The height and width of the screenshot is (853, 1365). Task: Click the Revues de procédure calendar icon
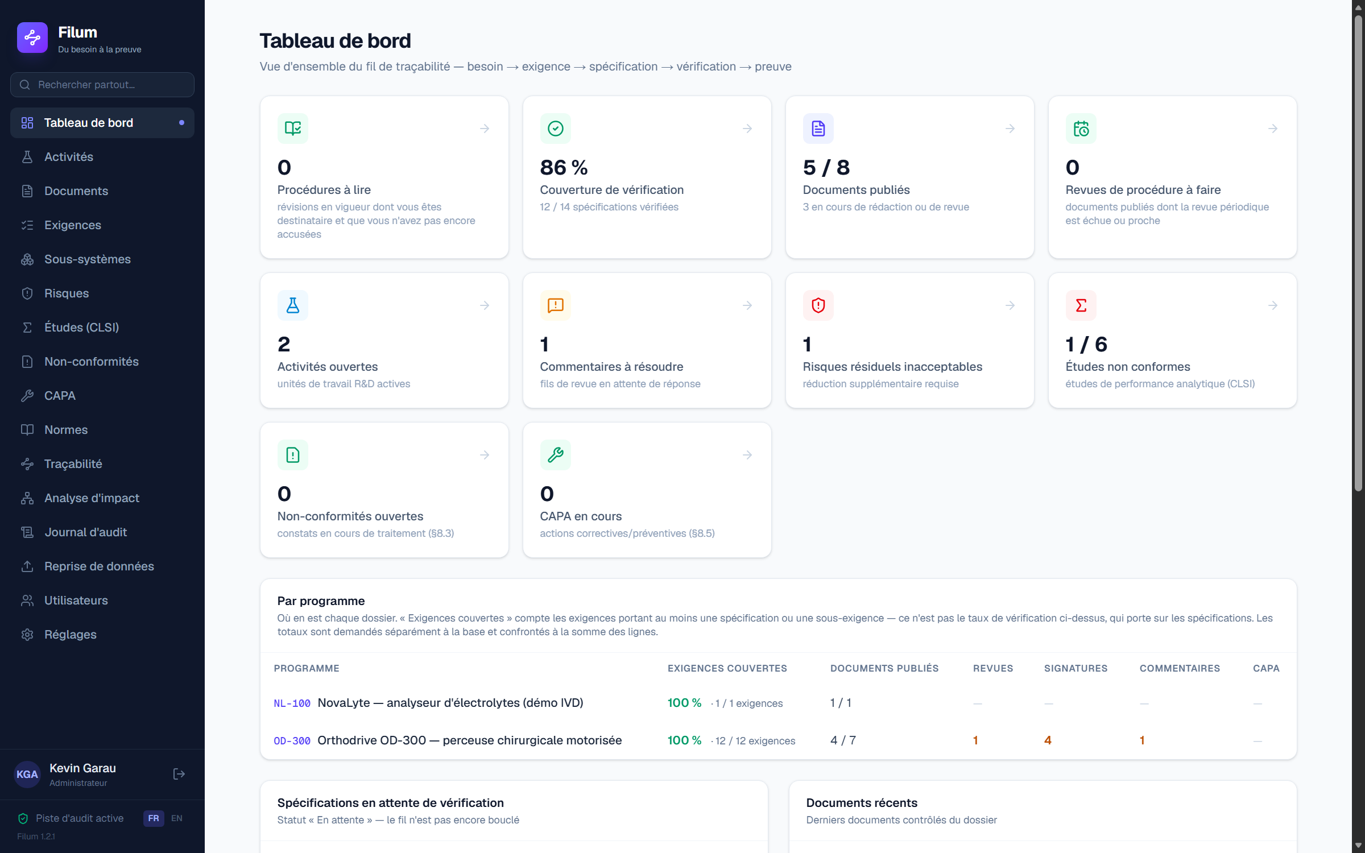coord(1081,129)
